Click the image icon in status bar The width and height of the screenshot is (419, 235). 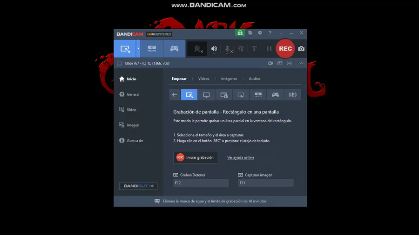click(280, 63)
